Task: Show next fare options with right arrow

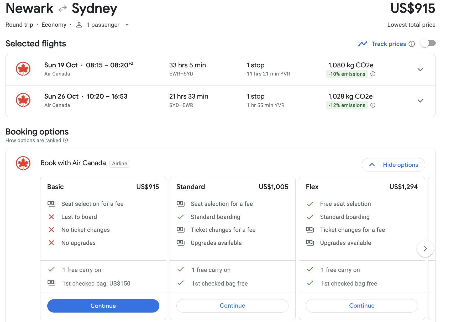Action: [425, 249]
